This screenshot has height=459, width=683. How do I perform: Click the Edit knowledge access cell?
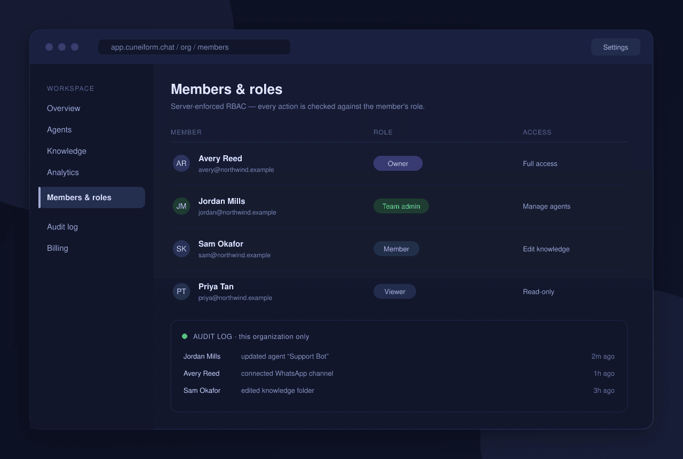(x=546, y=249)
